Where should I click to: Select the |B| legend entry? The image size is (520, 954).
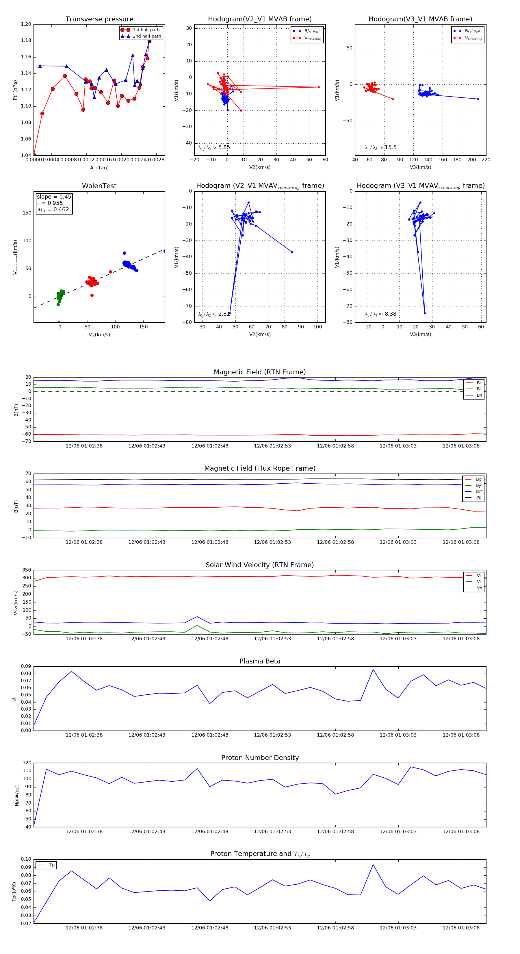pyautogui.click(x=473, y=498)
